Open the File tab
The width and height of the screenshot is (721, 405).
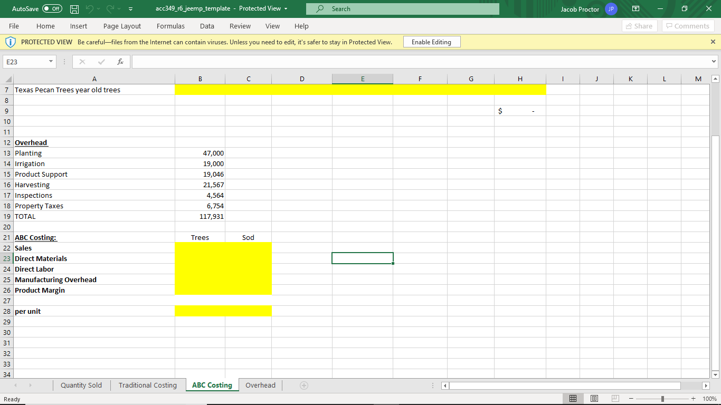pyautogui.click(x=14, y=26)
